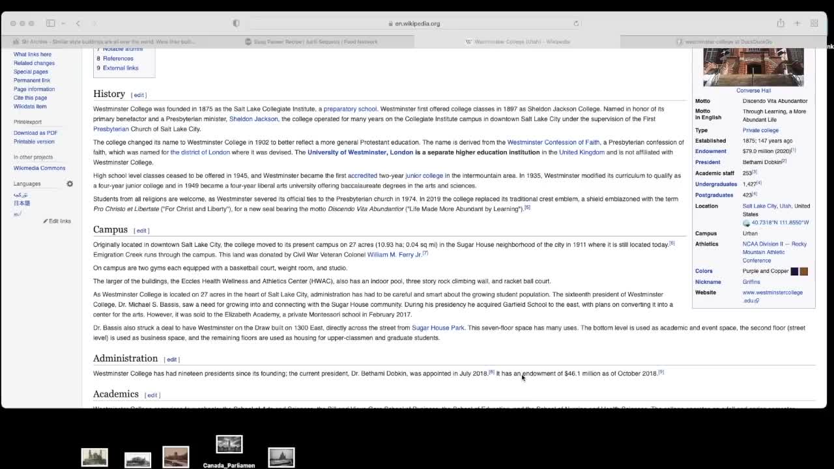The height and width of the screenshot is (469, 834).
Task: Click Download as PDF
Action: tap(35, 133)
